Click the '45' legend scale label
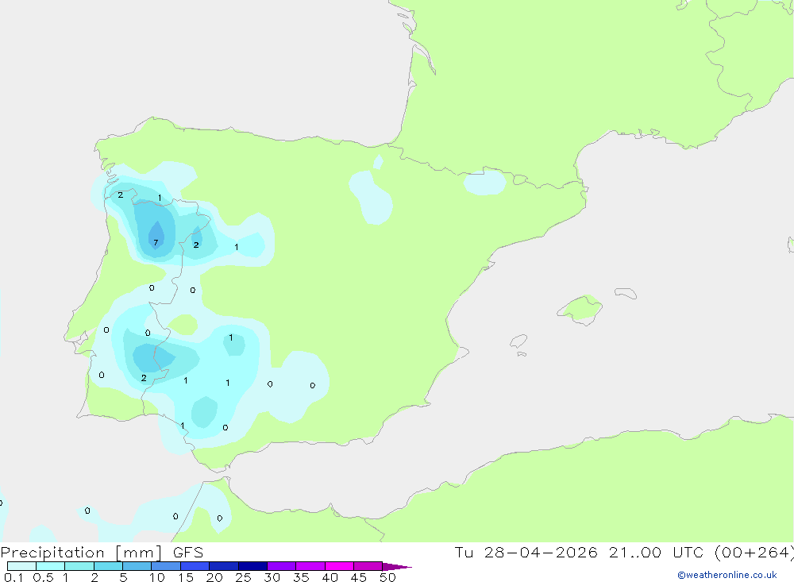794x582 pixels. click(x=359, y=577)
